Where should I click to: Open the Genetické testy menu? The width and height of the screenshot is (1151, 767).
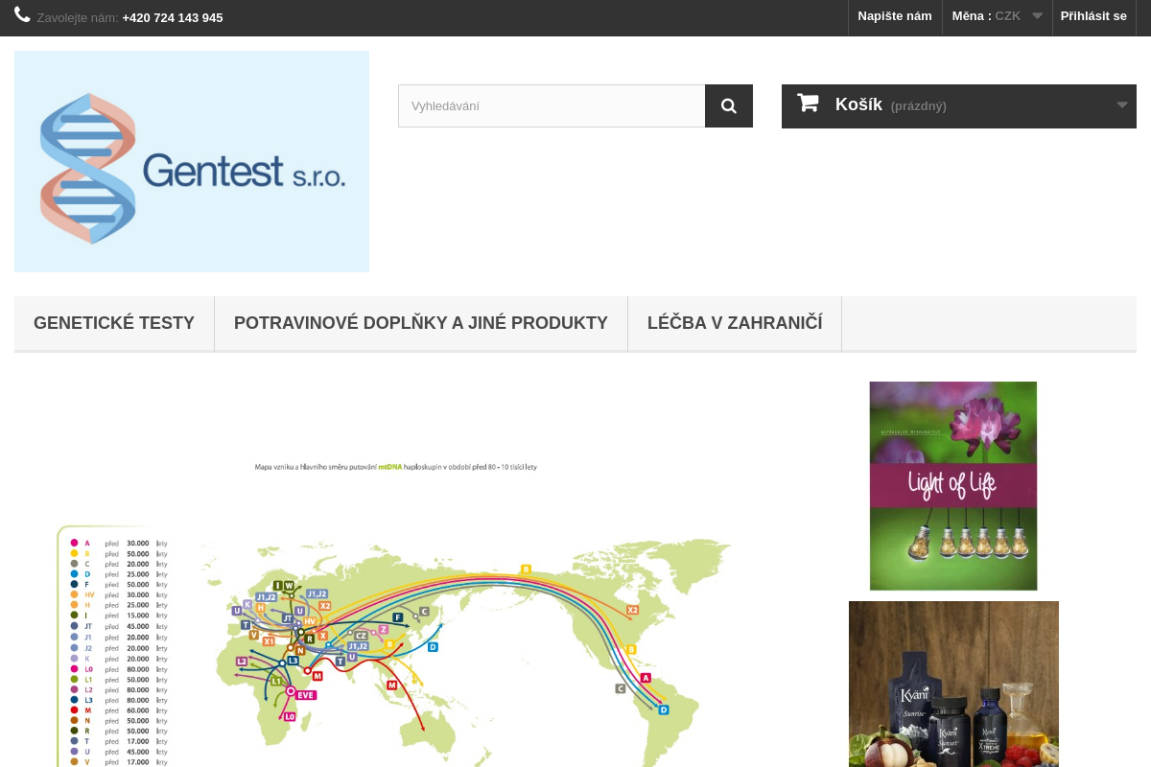114,323
